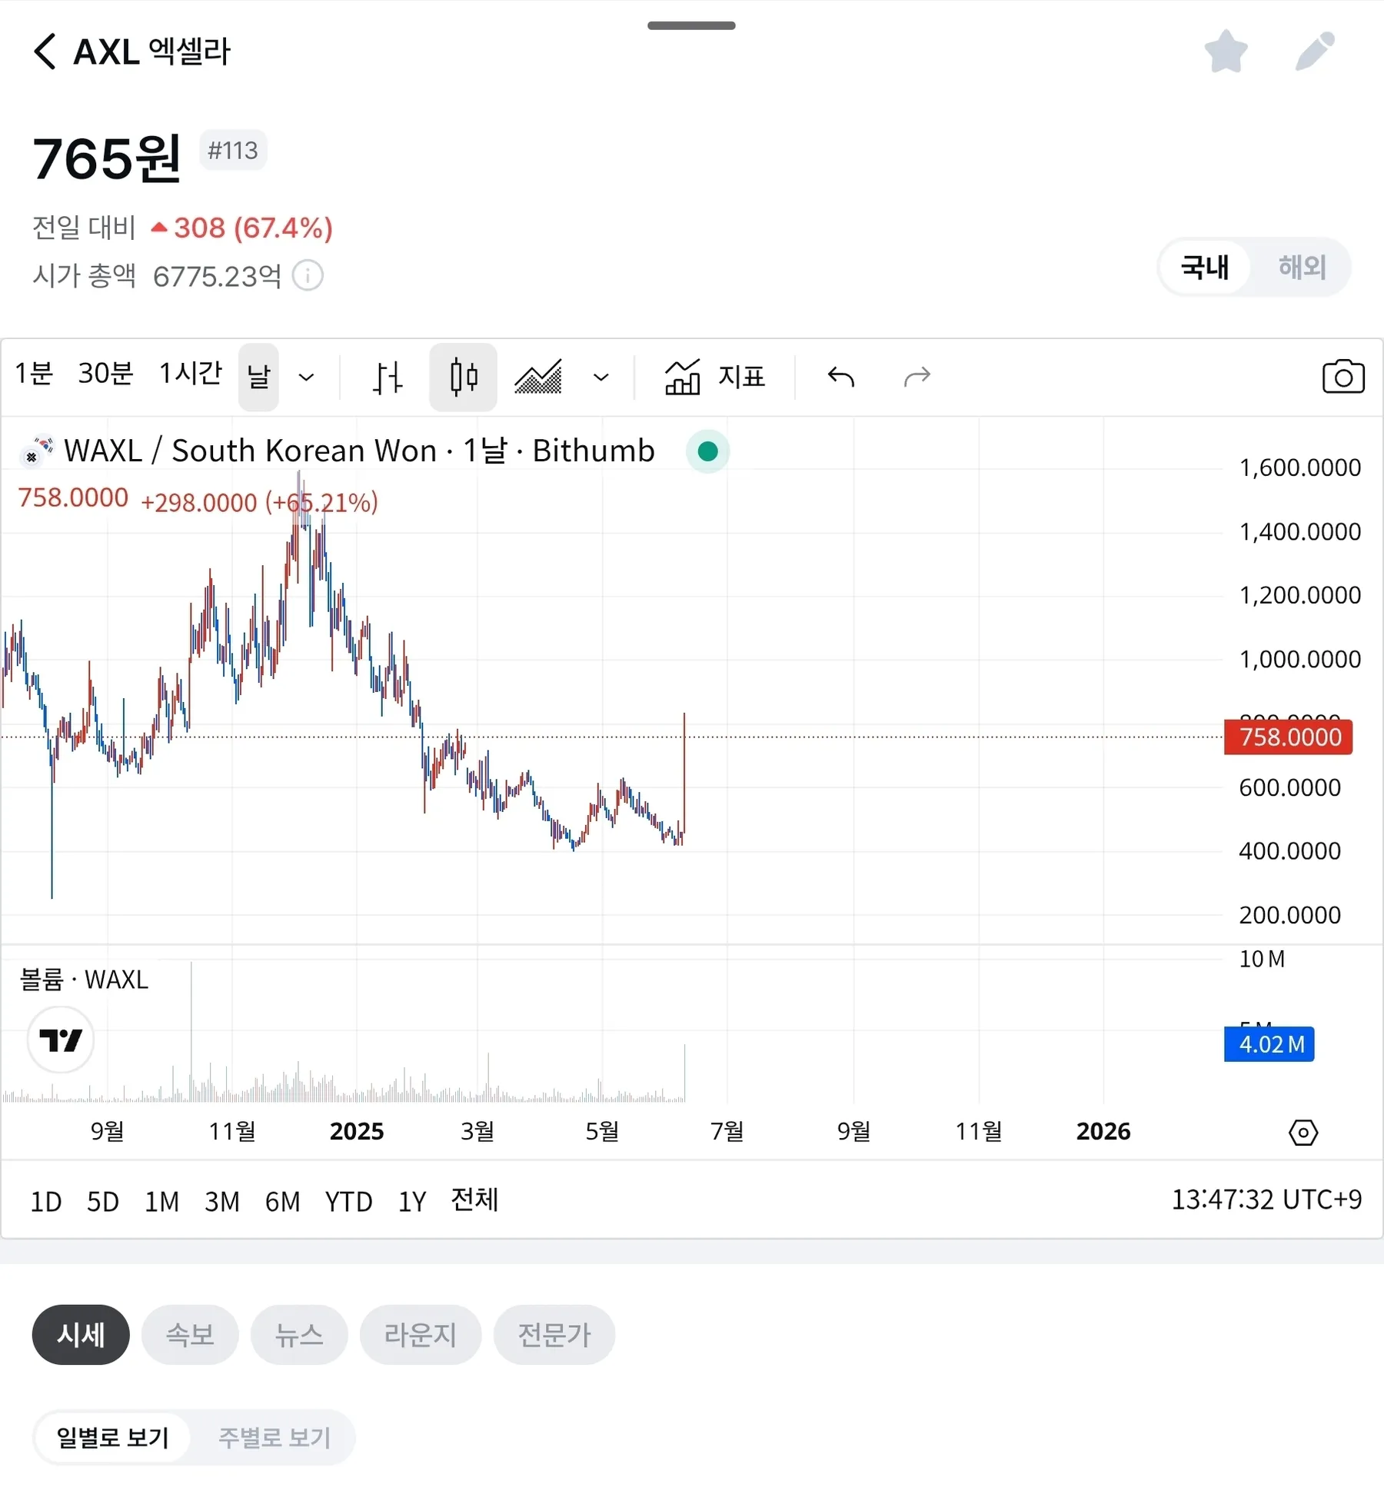Tap the back arrow next to AXL
The height and width of the screenshot is (1504, 1384).
tap(46, 52)
